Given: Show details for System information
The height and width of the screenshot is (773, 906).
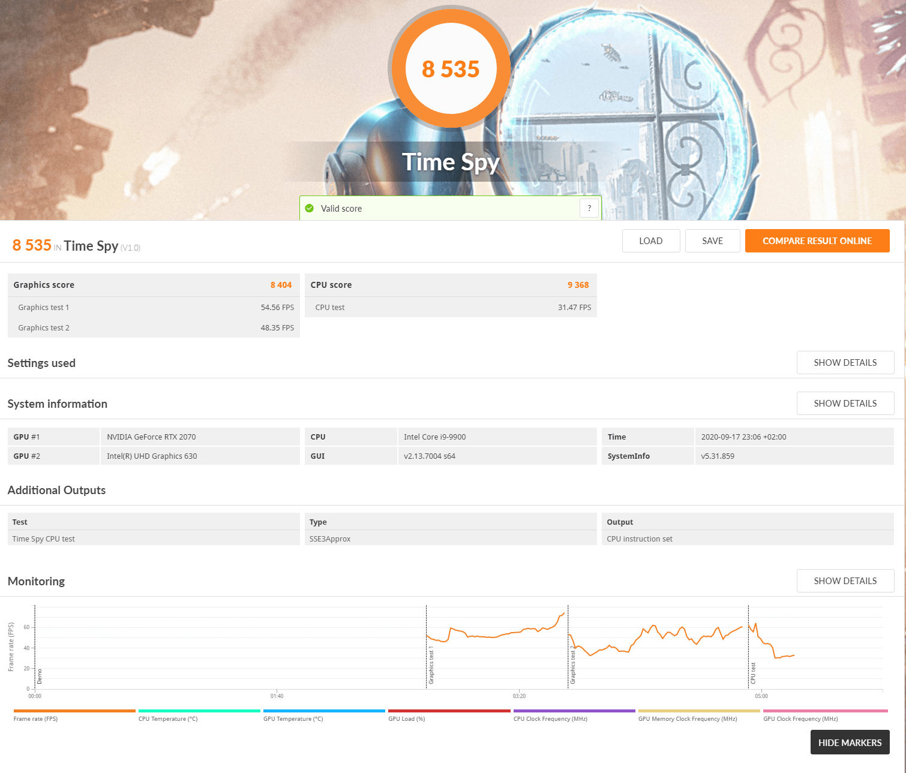Looking at the screenshot, I should click(x=845, y=404).
